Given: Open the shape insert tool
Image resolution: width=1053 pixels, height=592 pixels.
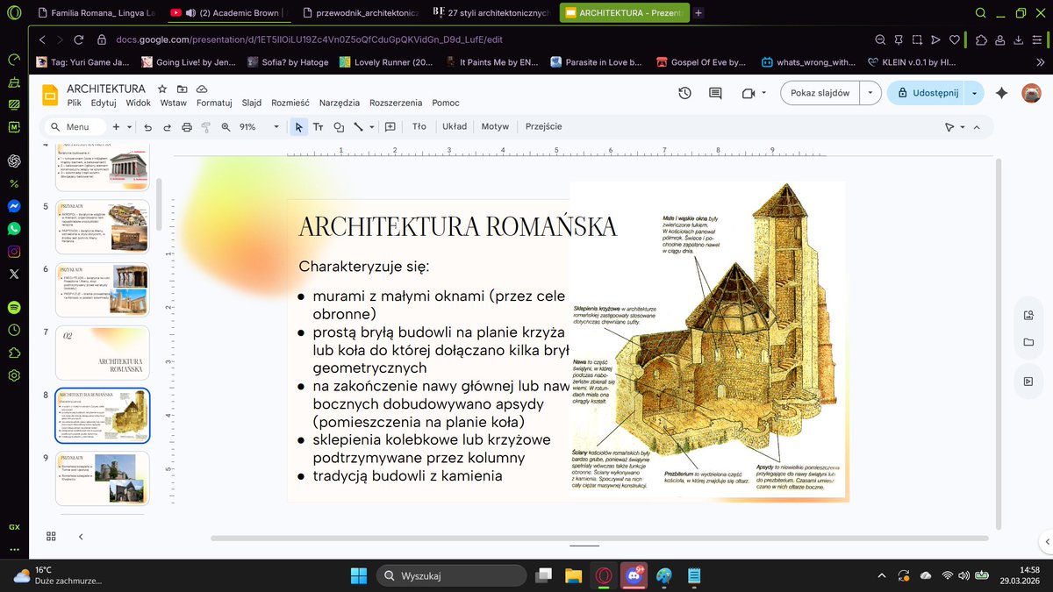Looking at the screenshot, I should tap(339, 127).
